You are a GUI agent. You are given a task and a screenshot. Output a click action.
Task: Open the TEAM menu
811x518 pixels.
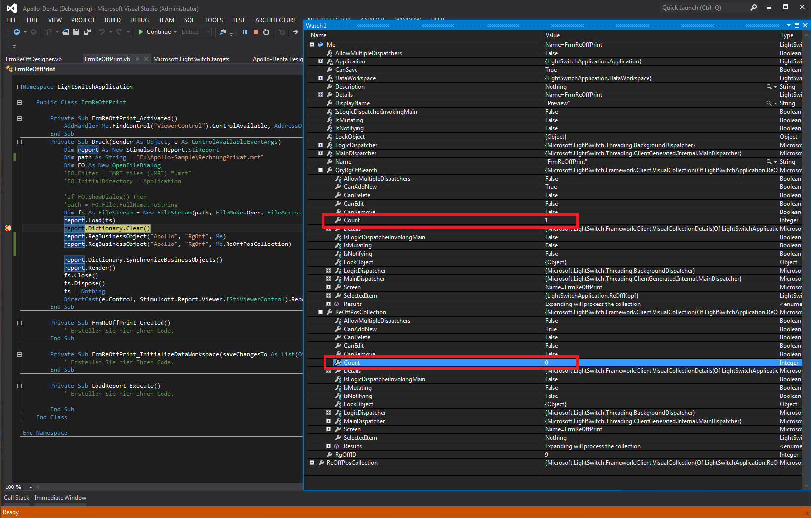click(166, 20)
